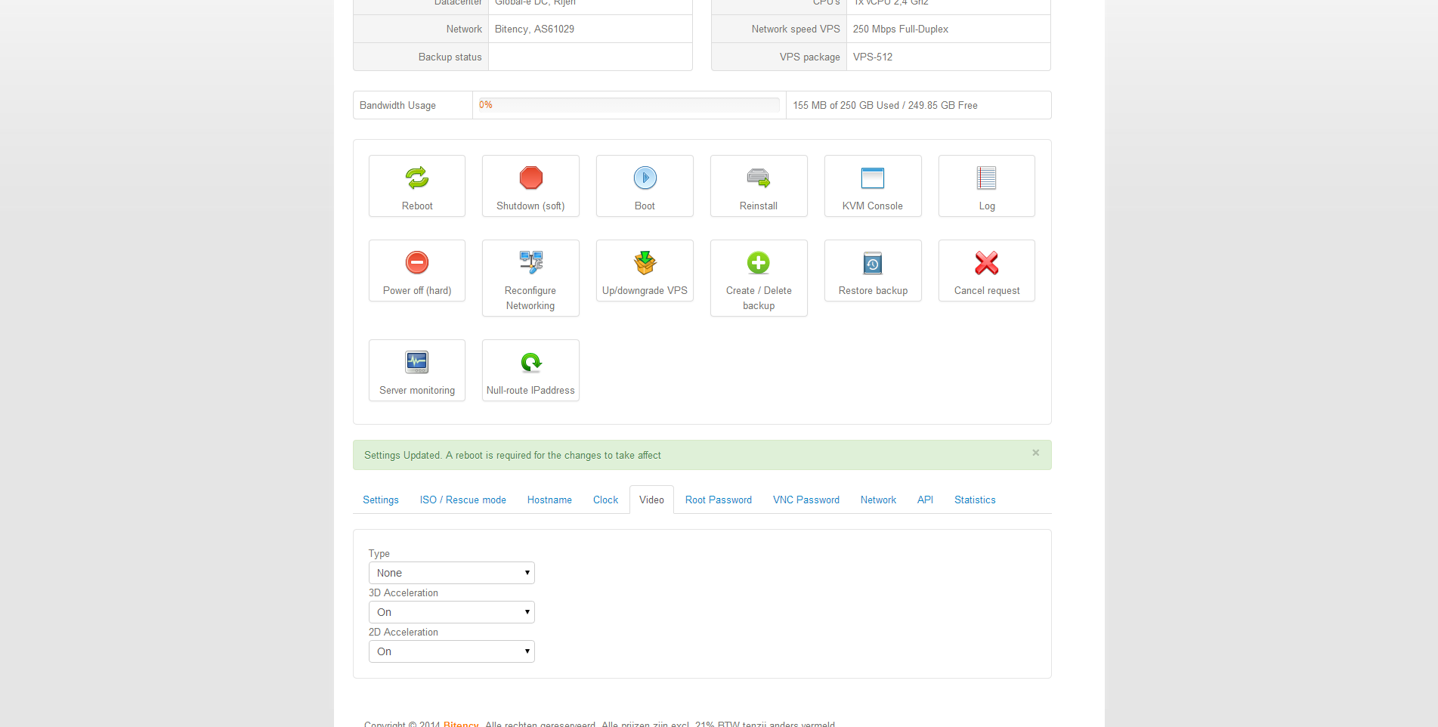
Task: Open the 3D Acceleration dropdown
Action: coord(451,612)
